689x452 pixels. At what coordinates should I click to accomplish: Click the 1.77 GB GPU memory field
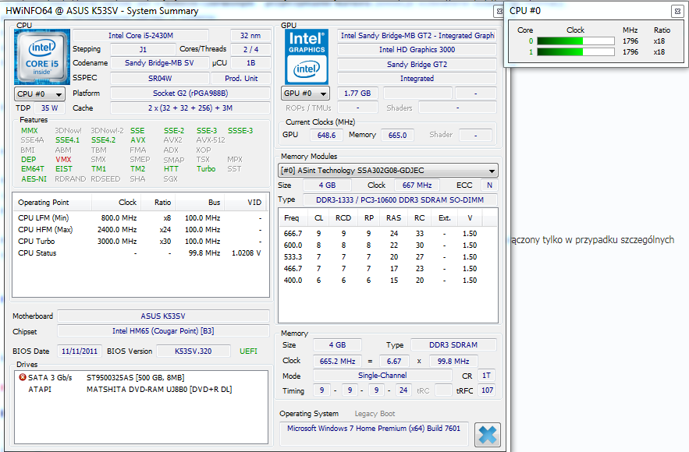(357, 94)
